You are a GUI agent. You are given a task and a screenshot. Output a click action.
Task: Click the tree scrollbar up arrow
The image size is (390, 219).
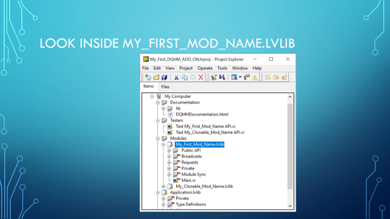click(290, 97)
